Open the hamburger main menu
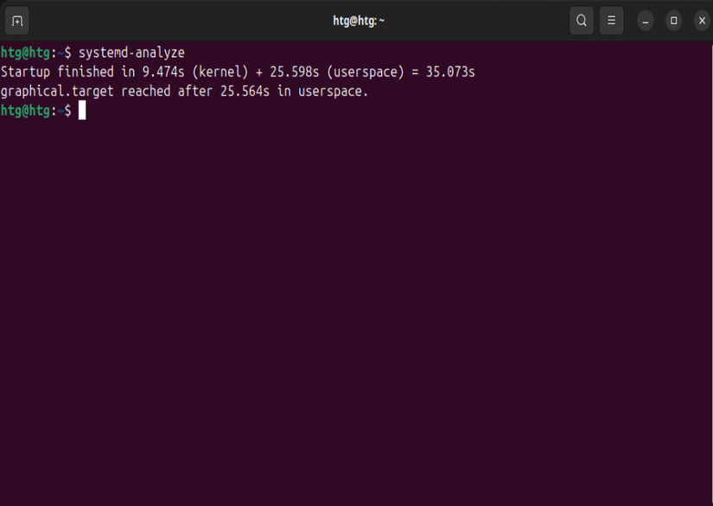713x506 pixels. pos(611,18)
